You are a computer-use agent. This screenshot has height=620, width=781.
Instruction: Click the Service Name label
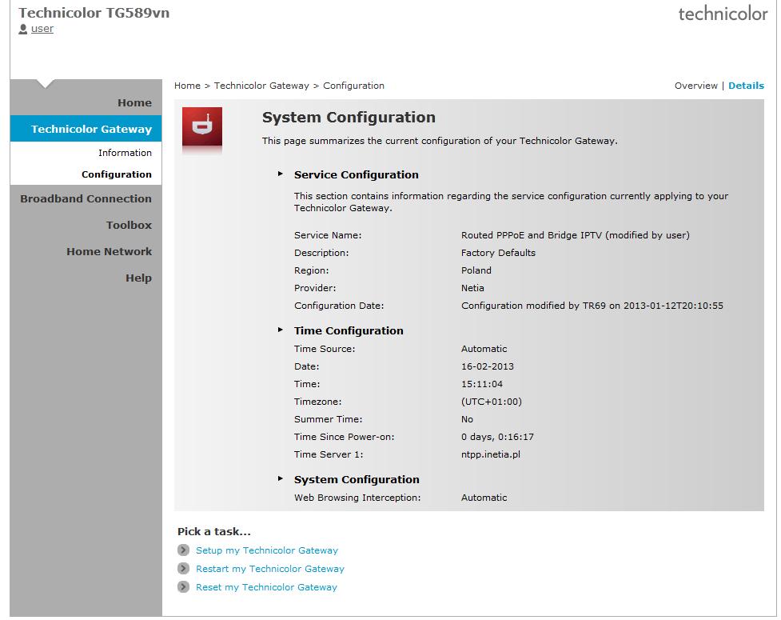[x=328, y=235]
